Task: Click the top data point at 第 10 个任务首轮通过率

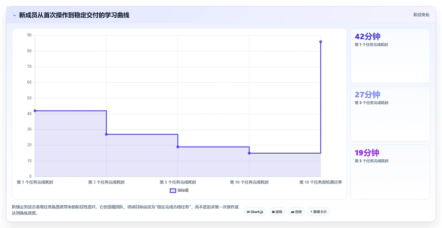Action: [320, 42]
